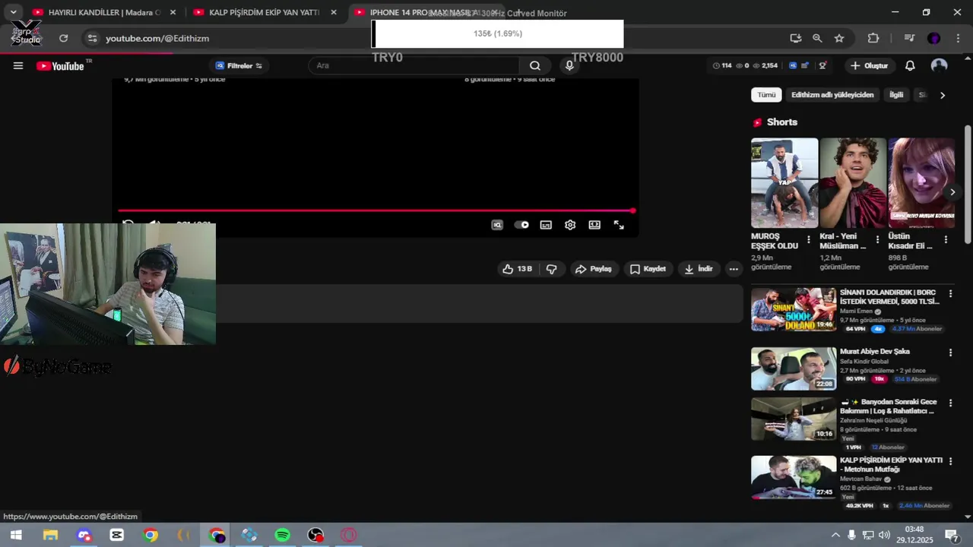Open options for Murat Abiye Dev Şaka video

(x=950, y=353)
